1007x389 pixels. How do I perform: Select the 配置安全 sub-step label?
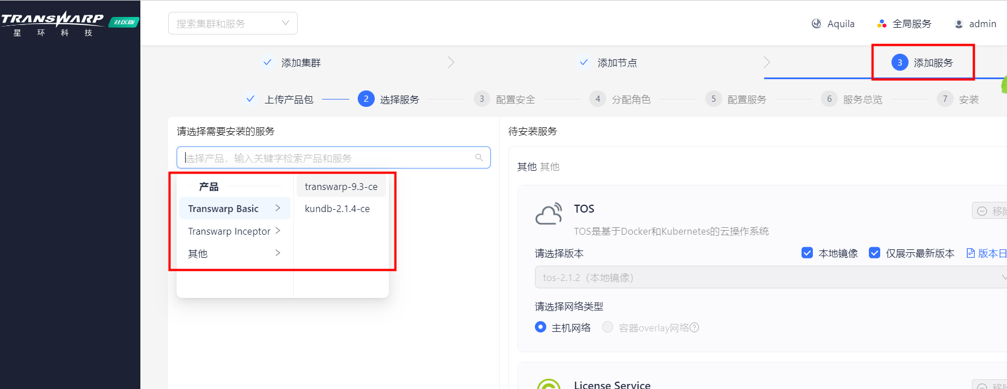(515, 100)
